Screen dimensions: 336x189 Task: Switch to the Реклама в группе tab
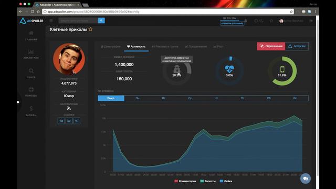[165, 47]
